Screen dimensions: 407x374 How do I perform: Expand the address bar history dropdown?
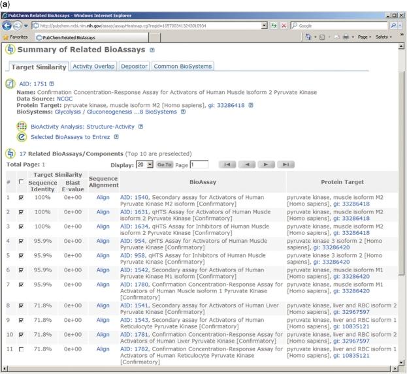264,25
